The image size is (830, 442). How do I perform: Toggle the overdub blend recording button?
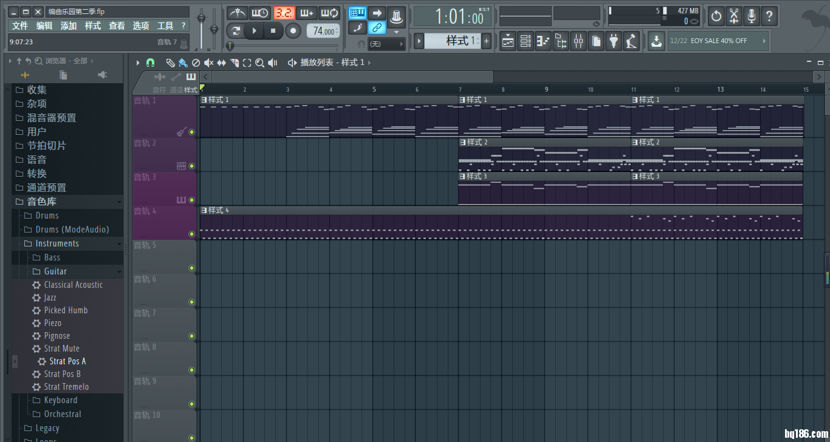coord(306,13)
